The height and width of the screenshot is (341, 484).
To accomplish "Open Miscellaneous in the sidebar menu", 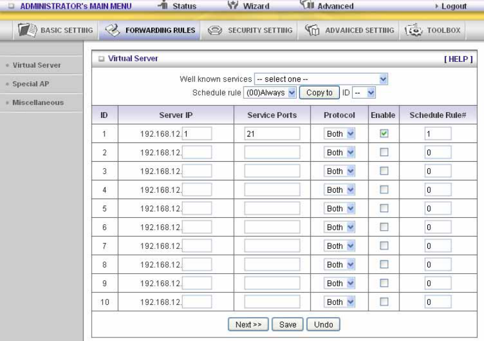I will pos(38,102).
